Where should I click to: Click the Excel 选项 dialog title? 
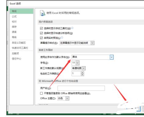pos(15,4)
